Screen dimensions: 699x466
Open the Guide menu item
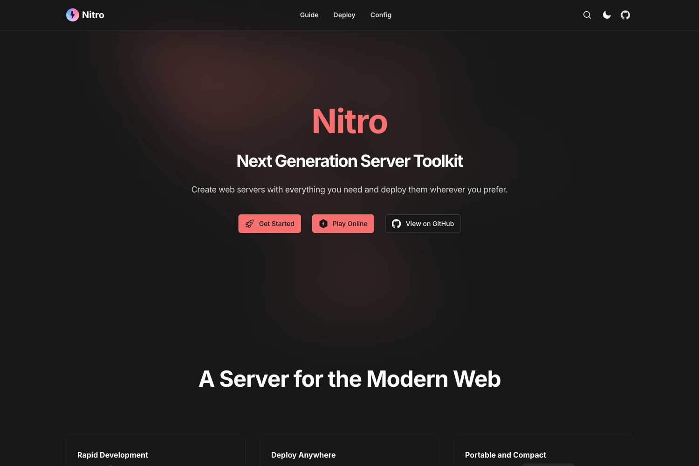[x=309, y=14]
